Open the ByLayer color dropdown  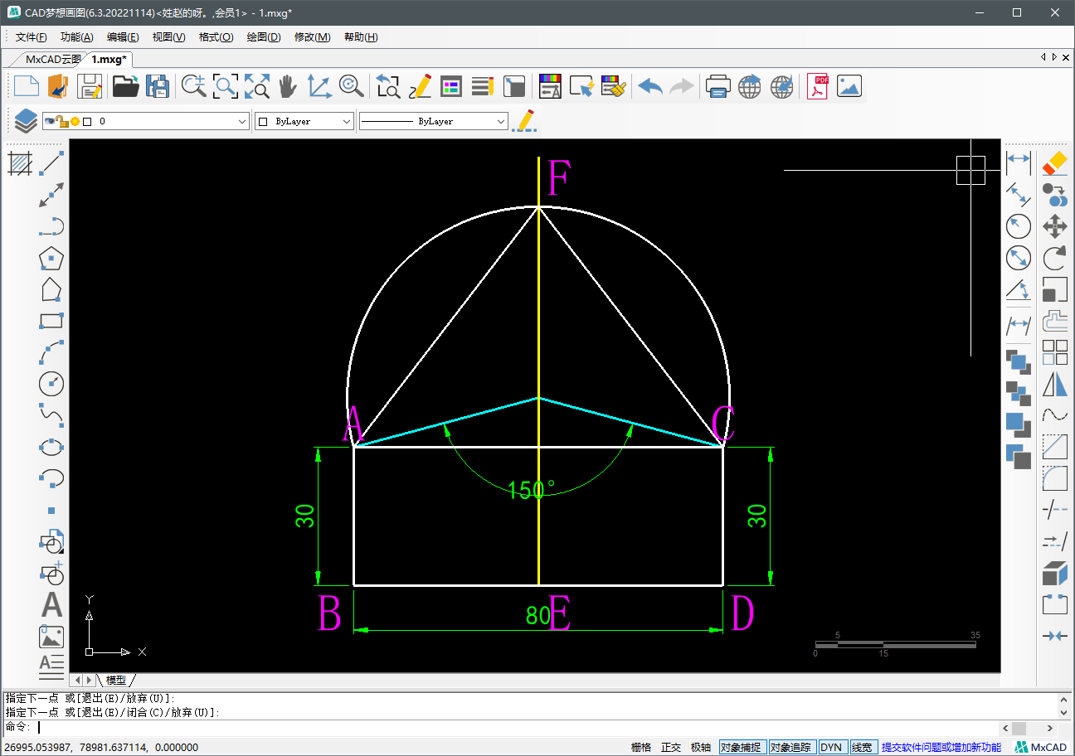click(x=304, y=121)
